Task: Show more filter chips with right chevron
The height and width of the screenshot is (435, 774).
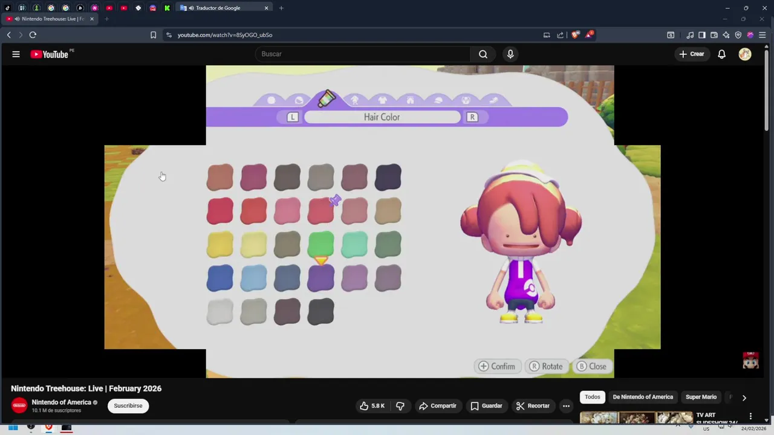Action: pyautogui.click(x=744, y=398)
